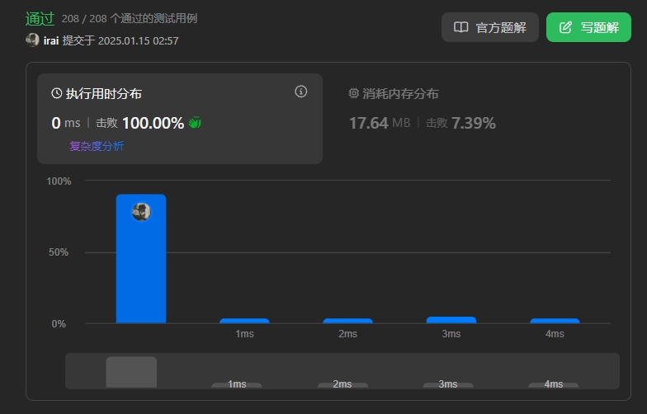Click the pencil icon in 写题解 button
The width and height of the screenshot is (647, 414).
pos(565,27)
